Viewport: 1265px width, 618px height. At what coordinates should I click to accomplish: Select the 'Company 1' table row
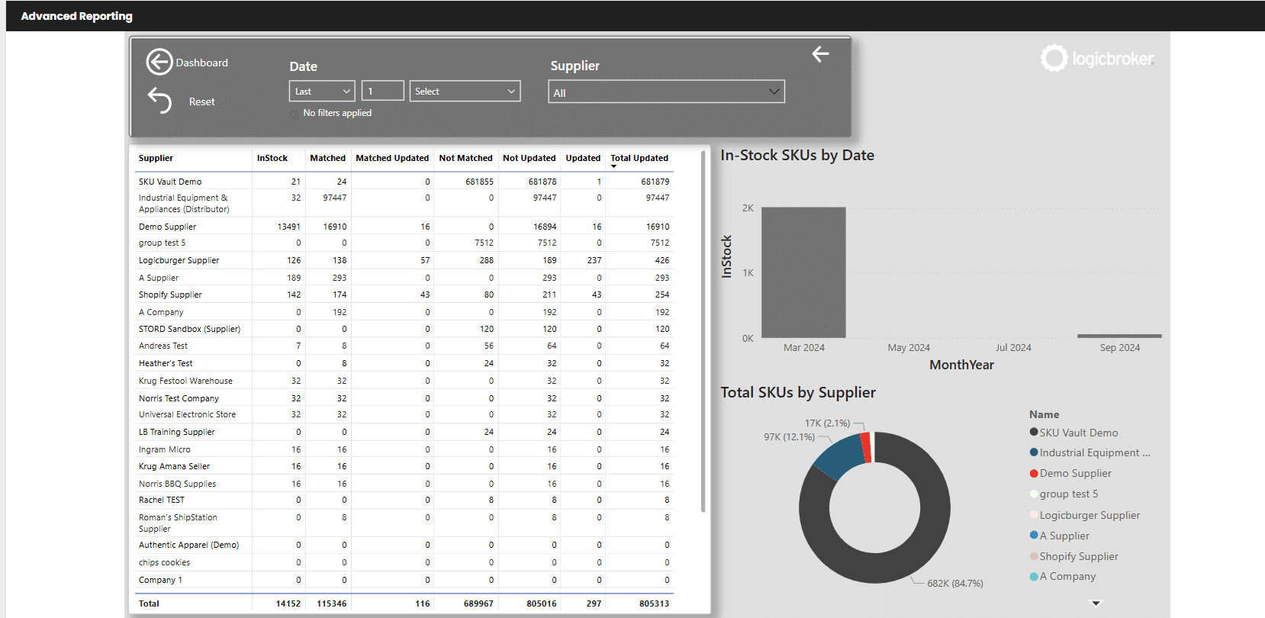(404, 580)
